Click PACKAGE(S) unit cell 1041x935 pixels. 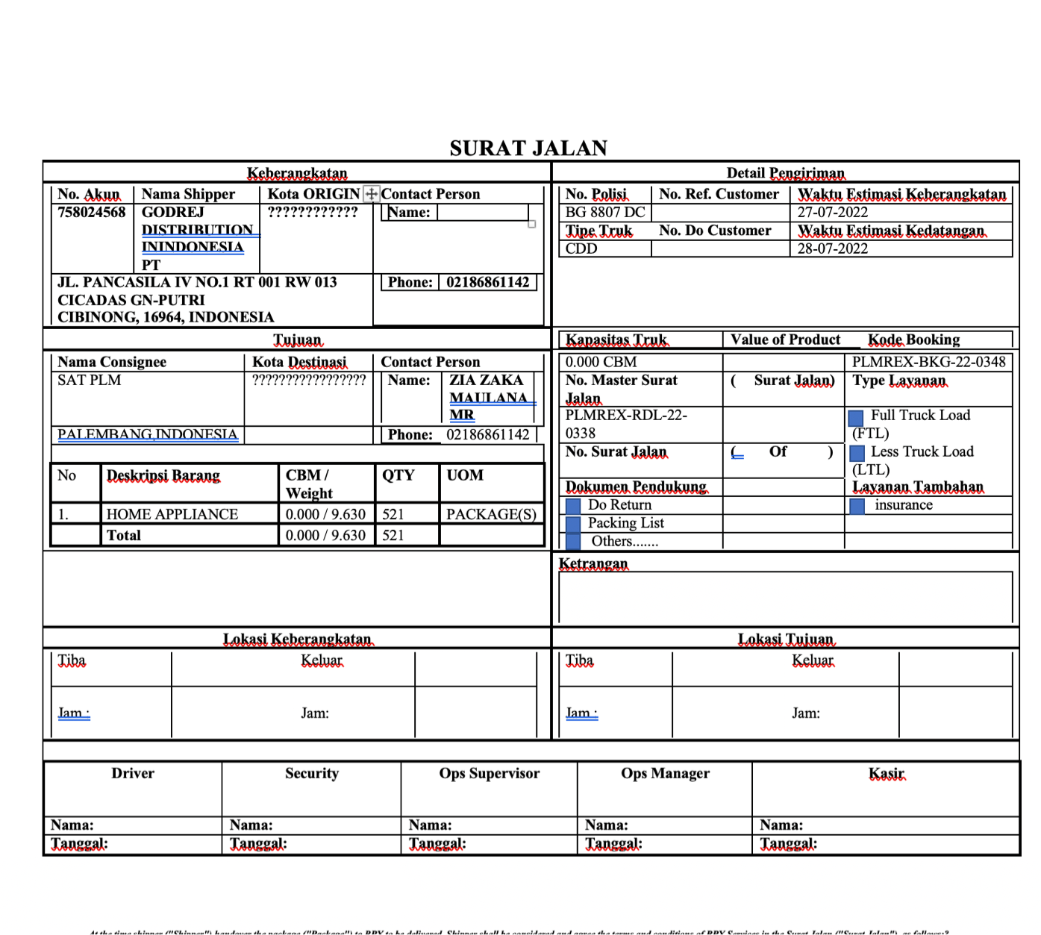pyautogui.click(x=491, y=514)
